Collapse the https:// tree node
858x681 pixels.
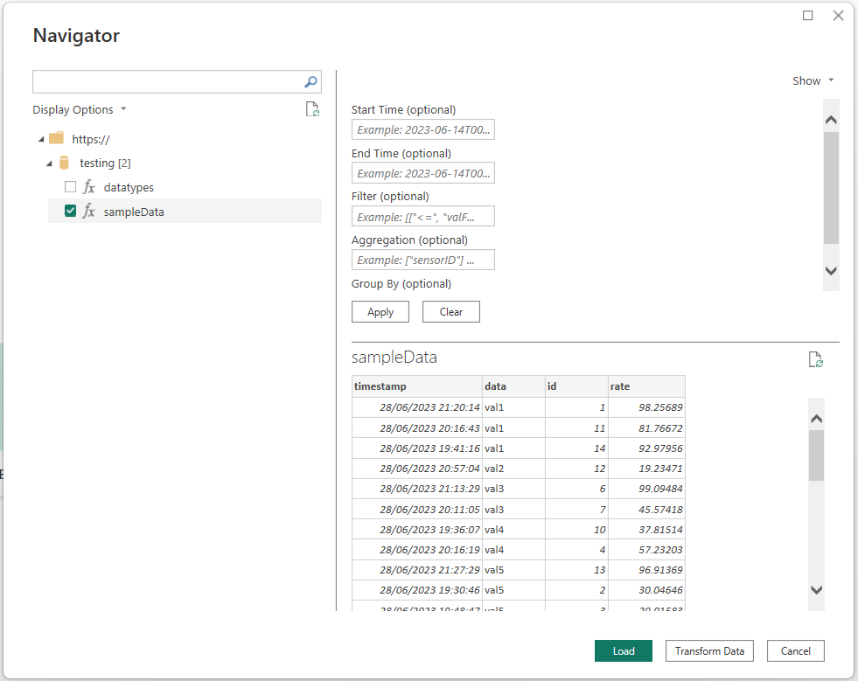(40, 138)
